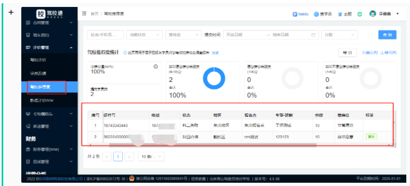Click the user avatar picture
This screenshot has height=186, width=410.
(x=373, y=14)
